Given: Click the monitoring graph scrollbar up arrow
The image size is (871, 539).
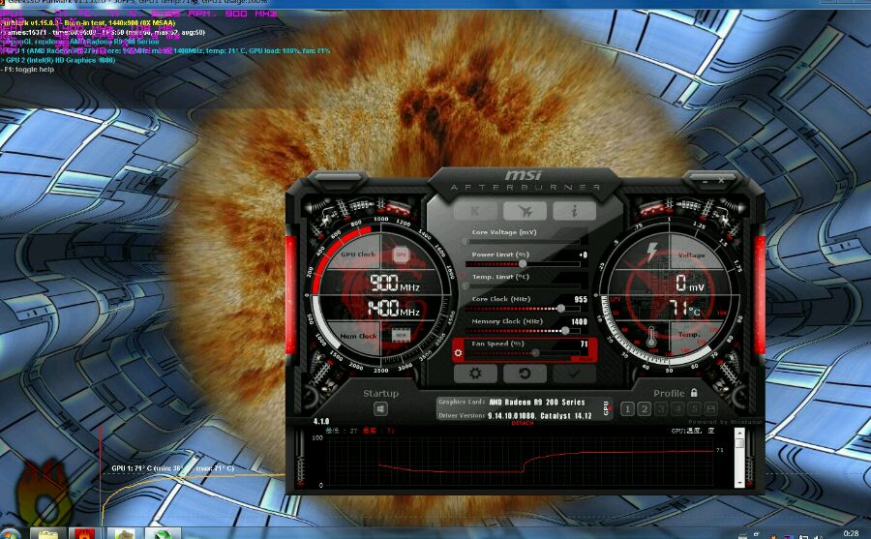Looking at the screenshot, I should coord(739,433).
